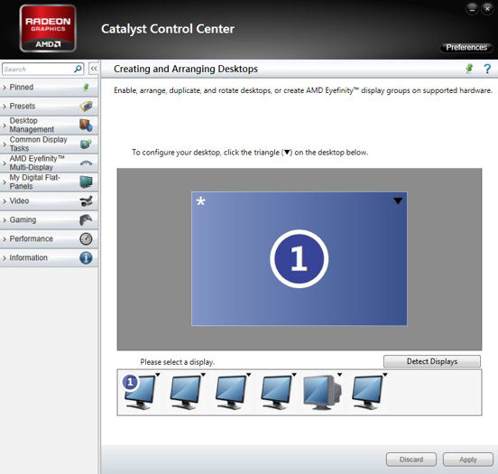Open dropdown arrow on display 1 monitor
Viewport: 498px width, 474px height.
[158, 375]
